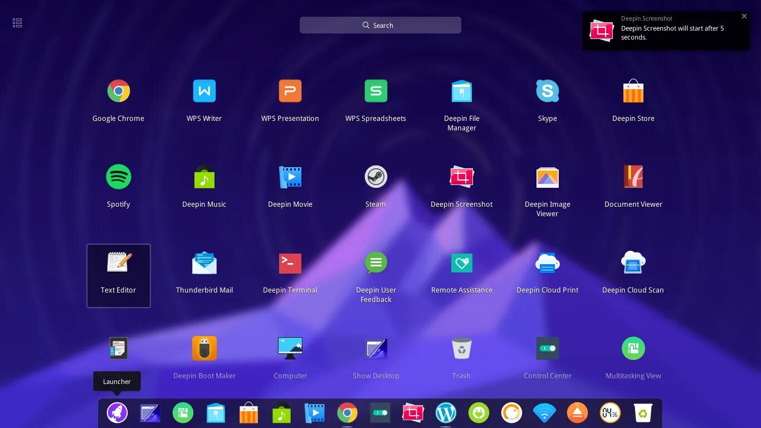This screenshot has width=761, height=428.
Task: Open Multitasking View in the app grid
Action: (x=633, y=348)
